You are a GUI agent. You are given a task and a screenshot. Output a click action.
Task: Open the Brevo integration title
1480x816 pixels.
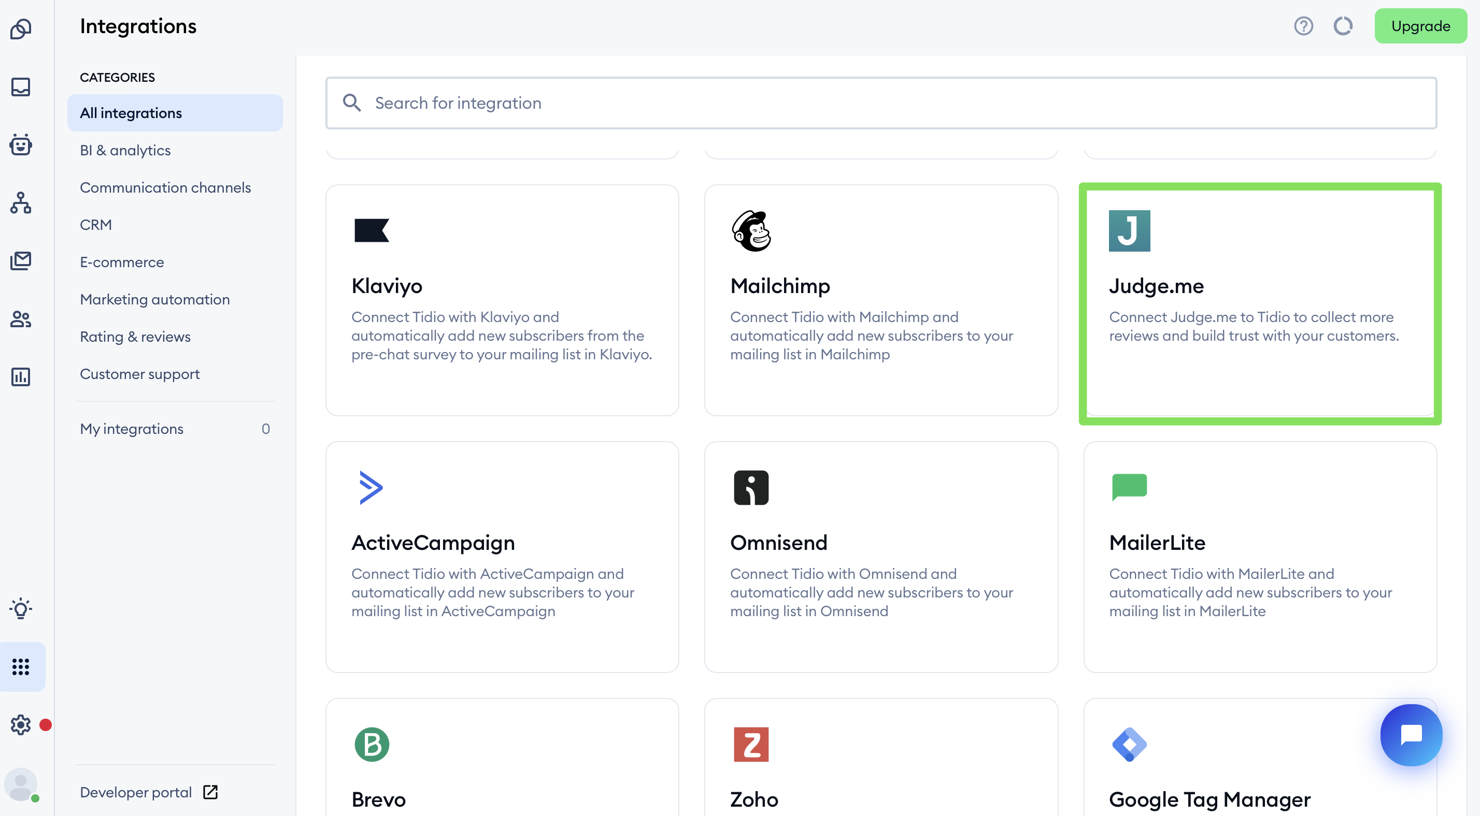[x=378, y=799]
